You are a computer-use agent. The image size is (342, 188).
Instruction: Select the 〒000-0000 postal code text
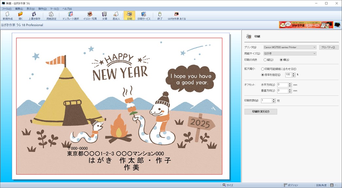click(x=78, y=149)
